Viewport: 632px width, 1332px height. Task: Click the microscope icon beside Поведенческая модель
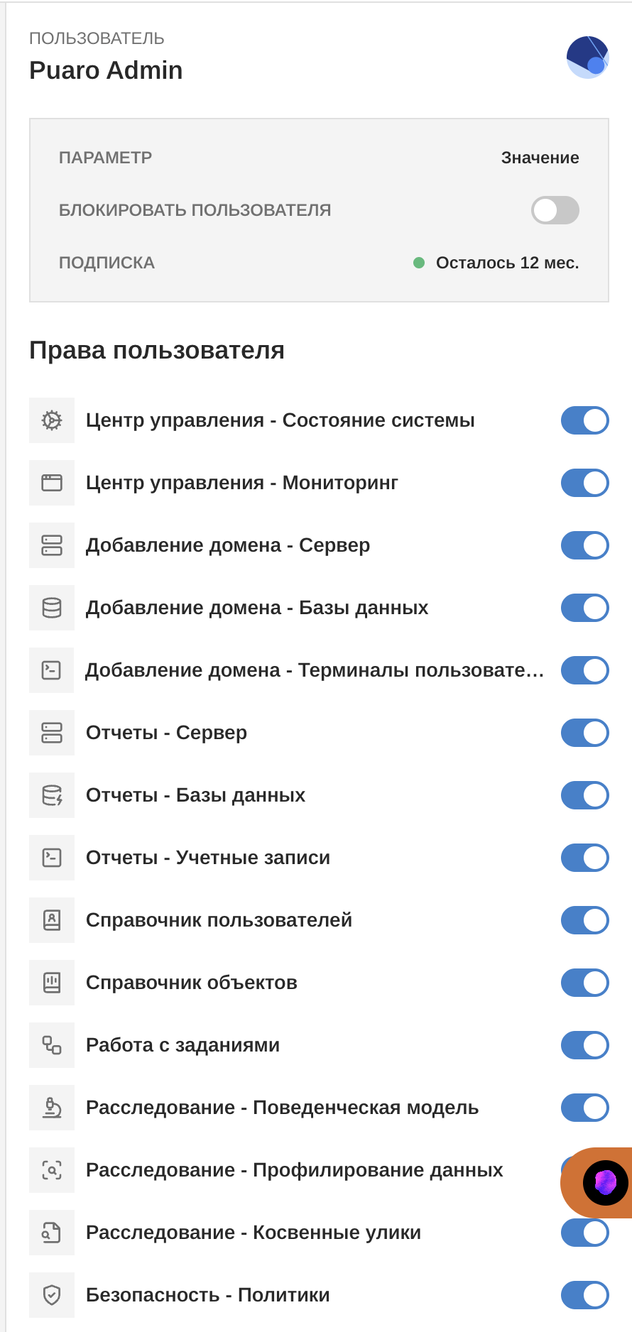(51, 1107)
